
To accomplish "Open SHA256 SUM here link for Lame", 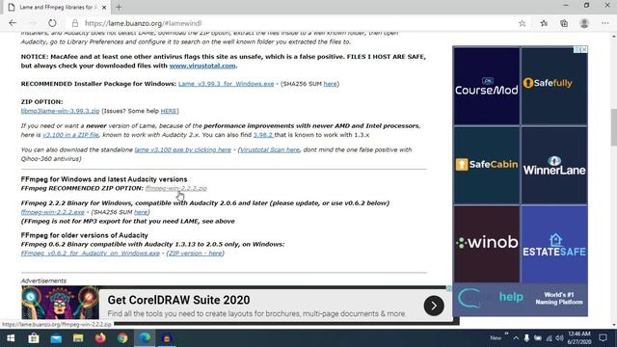I will point(330,84).
